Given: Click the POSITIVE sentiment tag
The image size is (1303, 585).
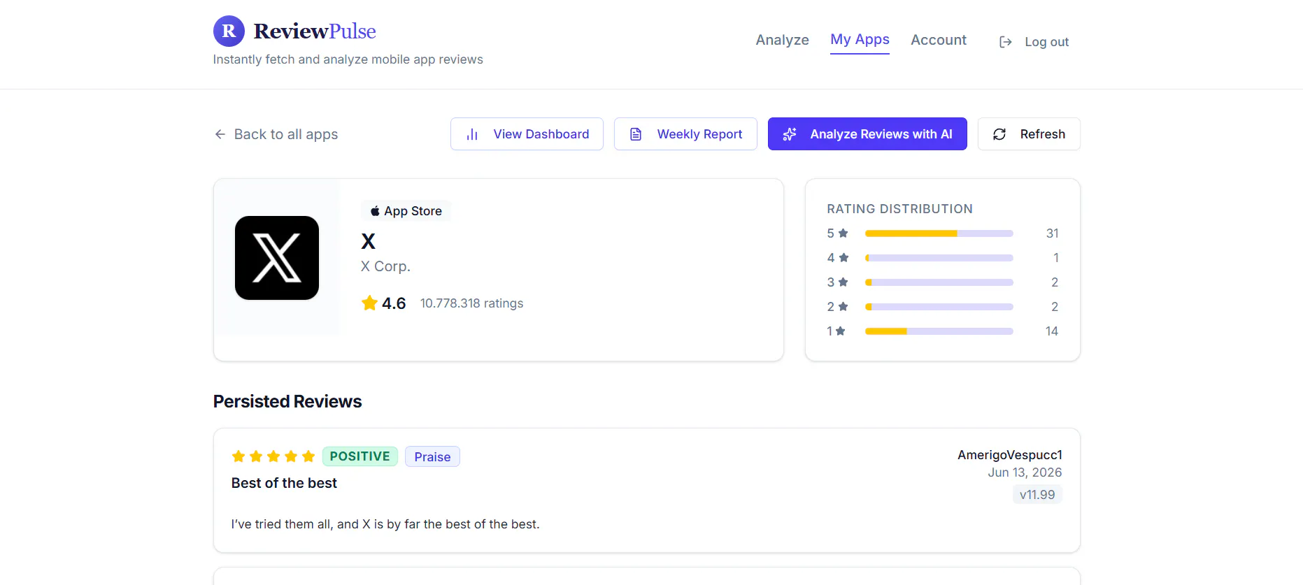Looking at the screenshot, I should (359, 456).
